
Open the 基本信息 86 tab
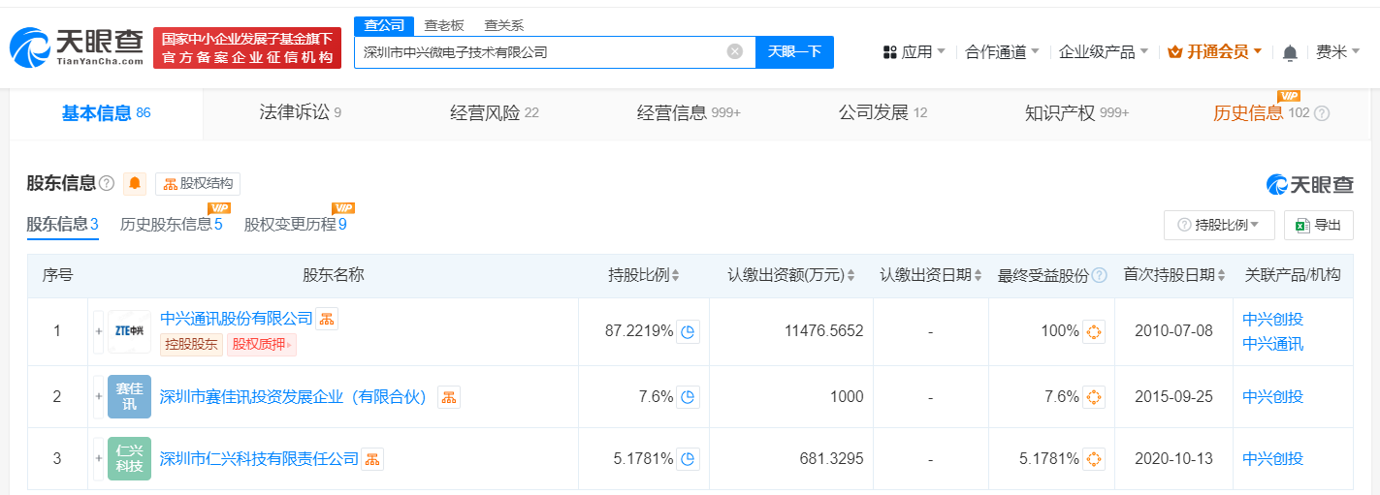(107, 113)
